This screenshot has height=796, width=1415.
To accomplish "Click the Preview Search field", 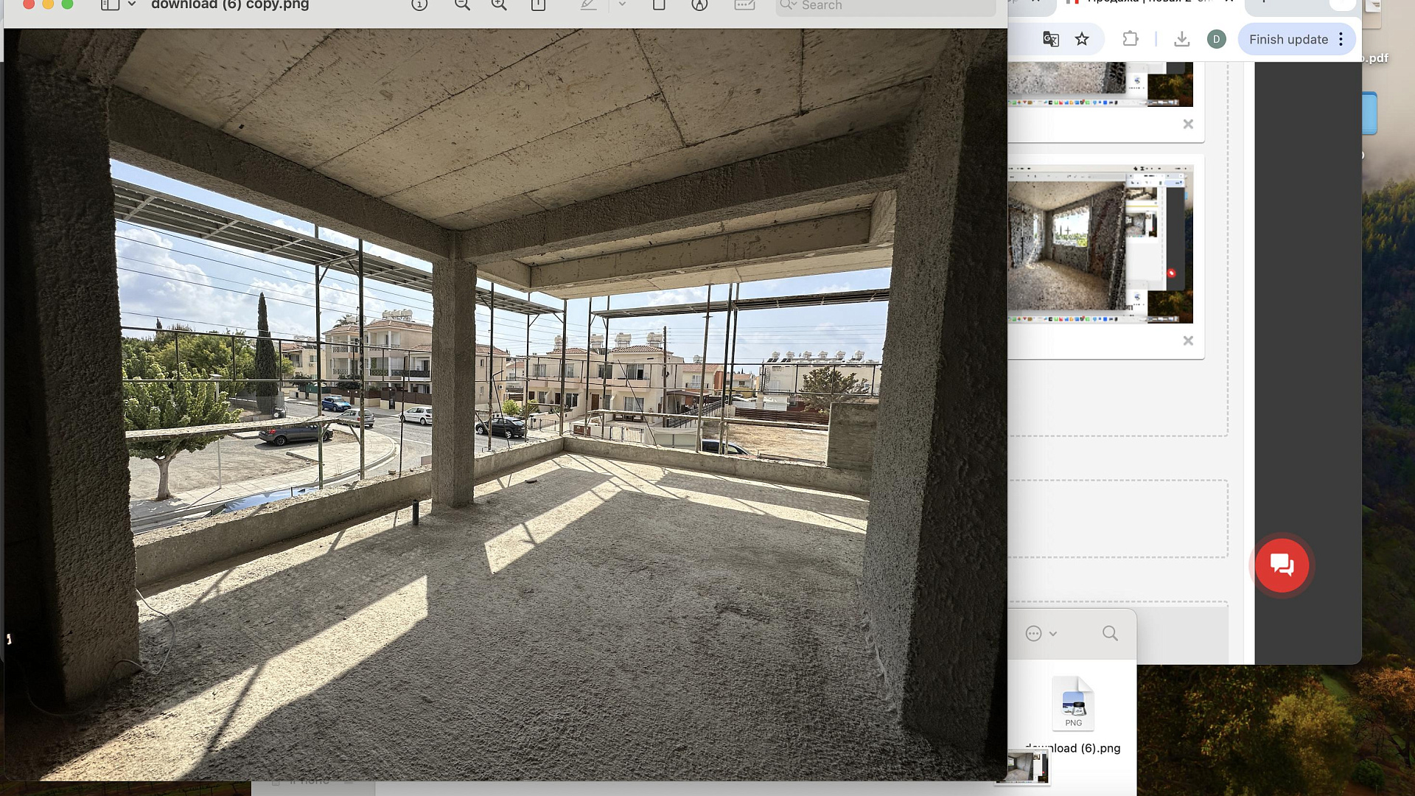I will point(884,6).
